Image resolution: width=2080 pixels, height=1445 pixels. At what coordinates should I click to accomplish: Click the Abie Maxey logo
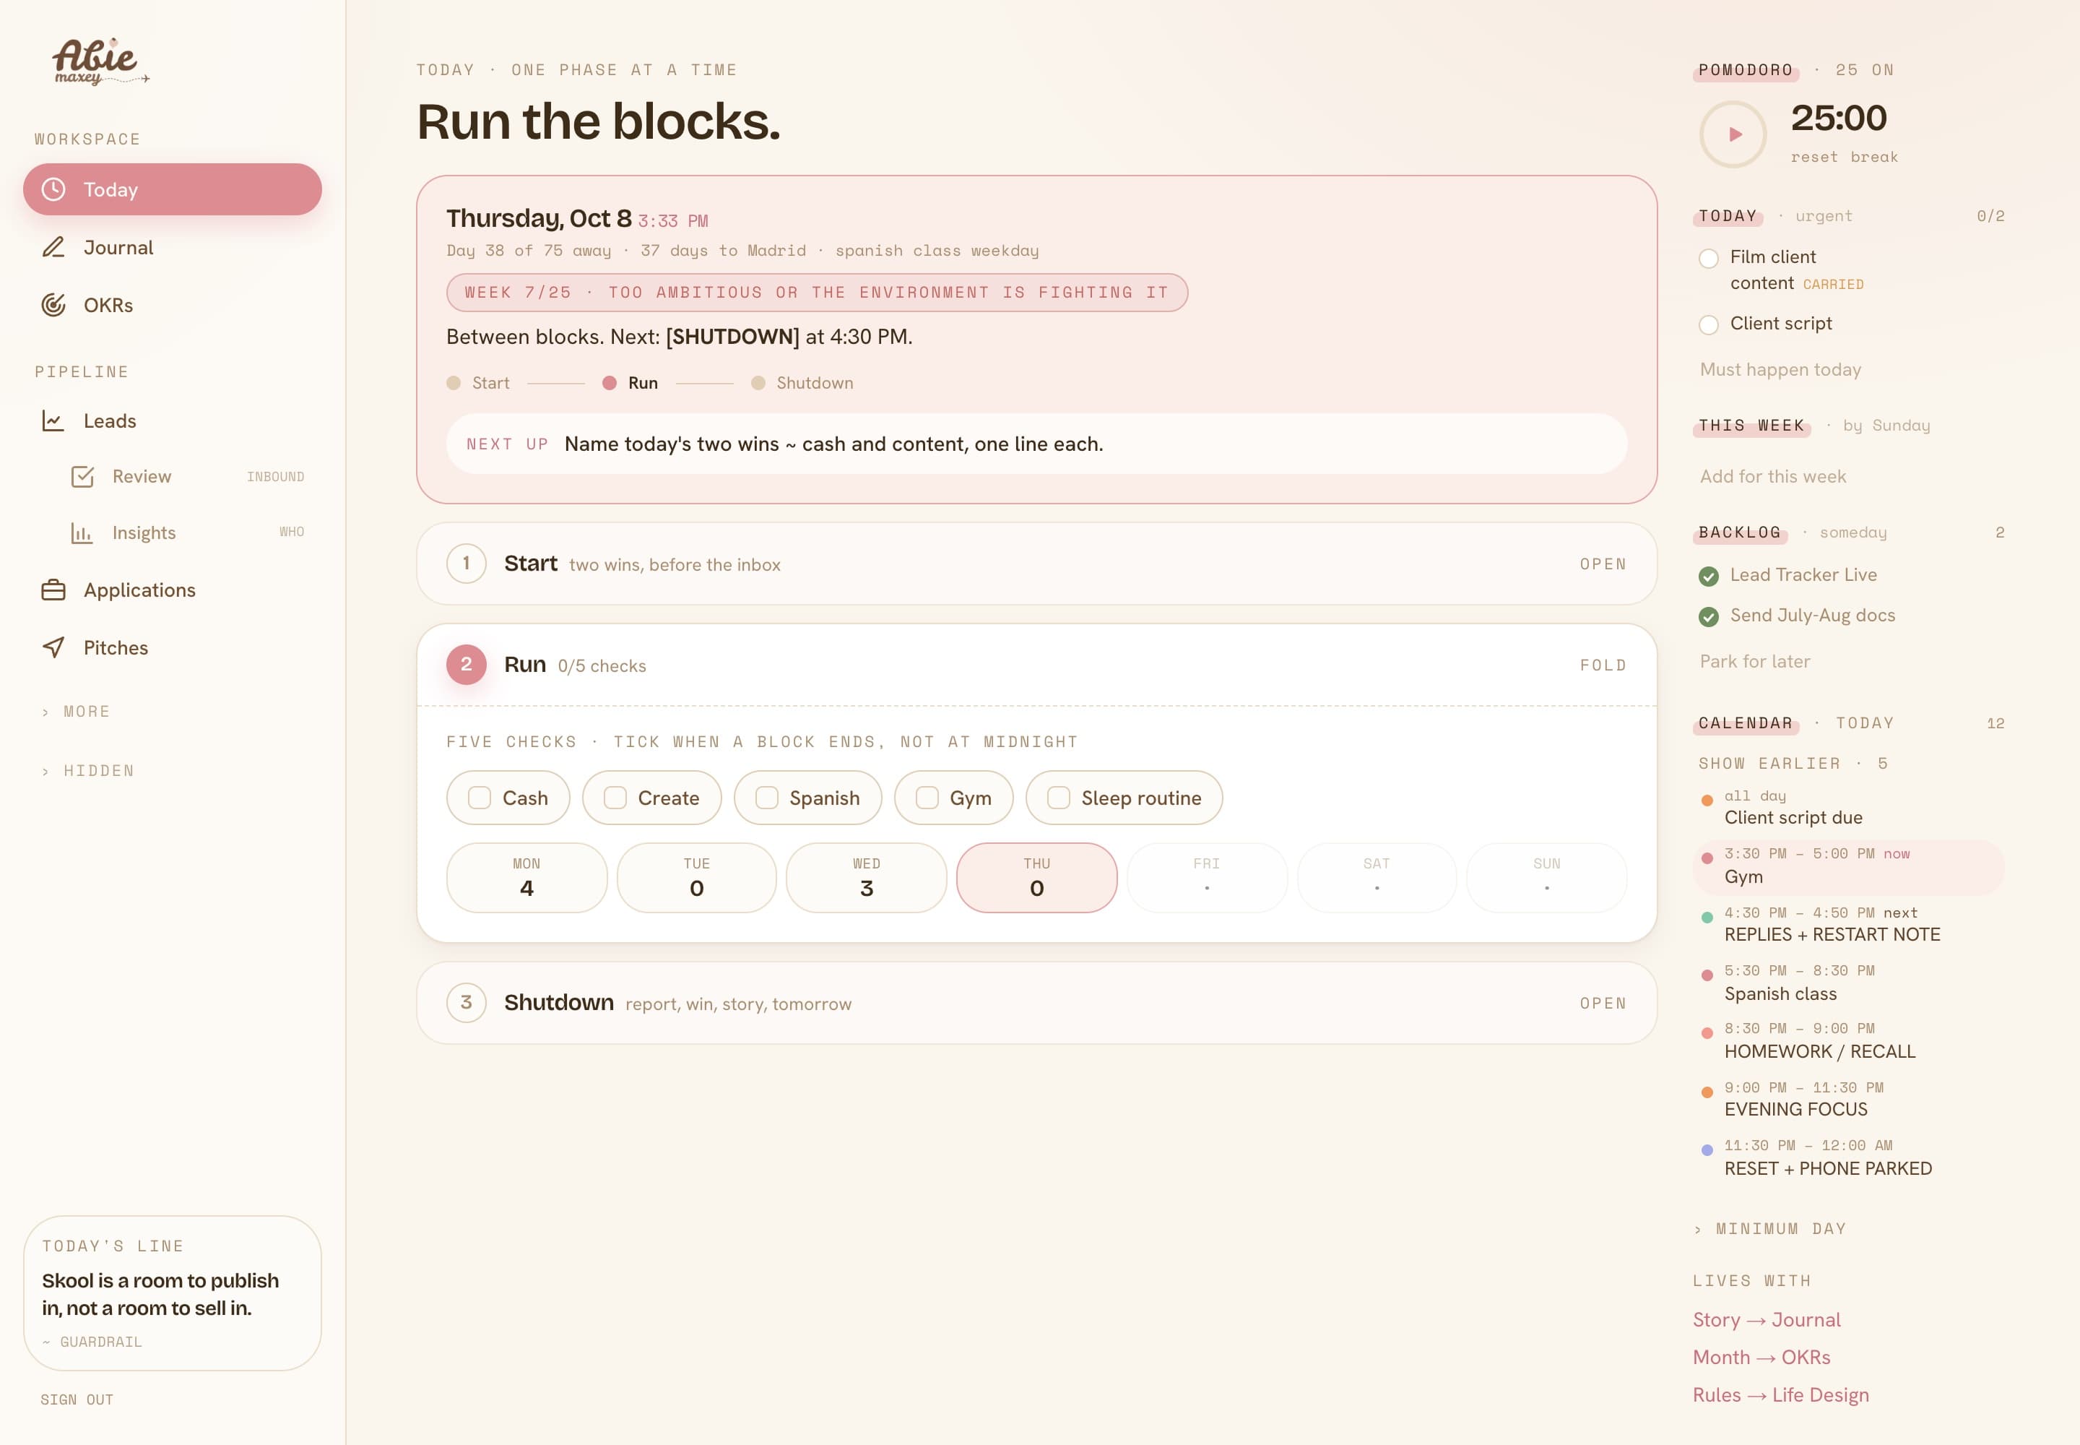click(x=100, y=61)
